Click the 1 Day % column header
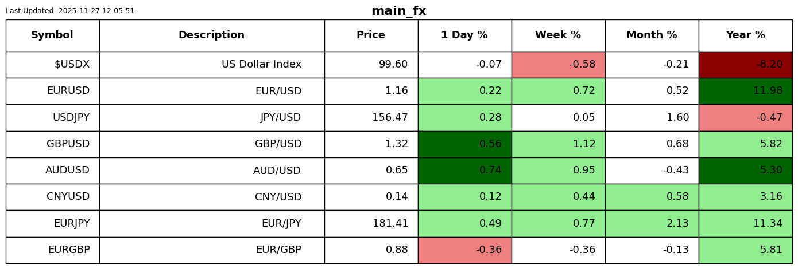This screenshot has height=269, width=798. (x=464, y=35)
